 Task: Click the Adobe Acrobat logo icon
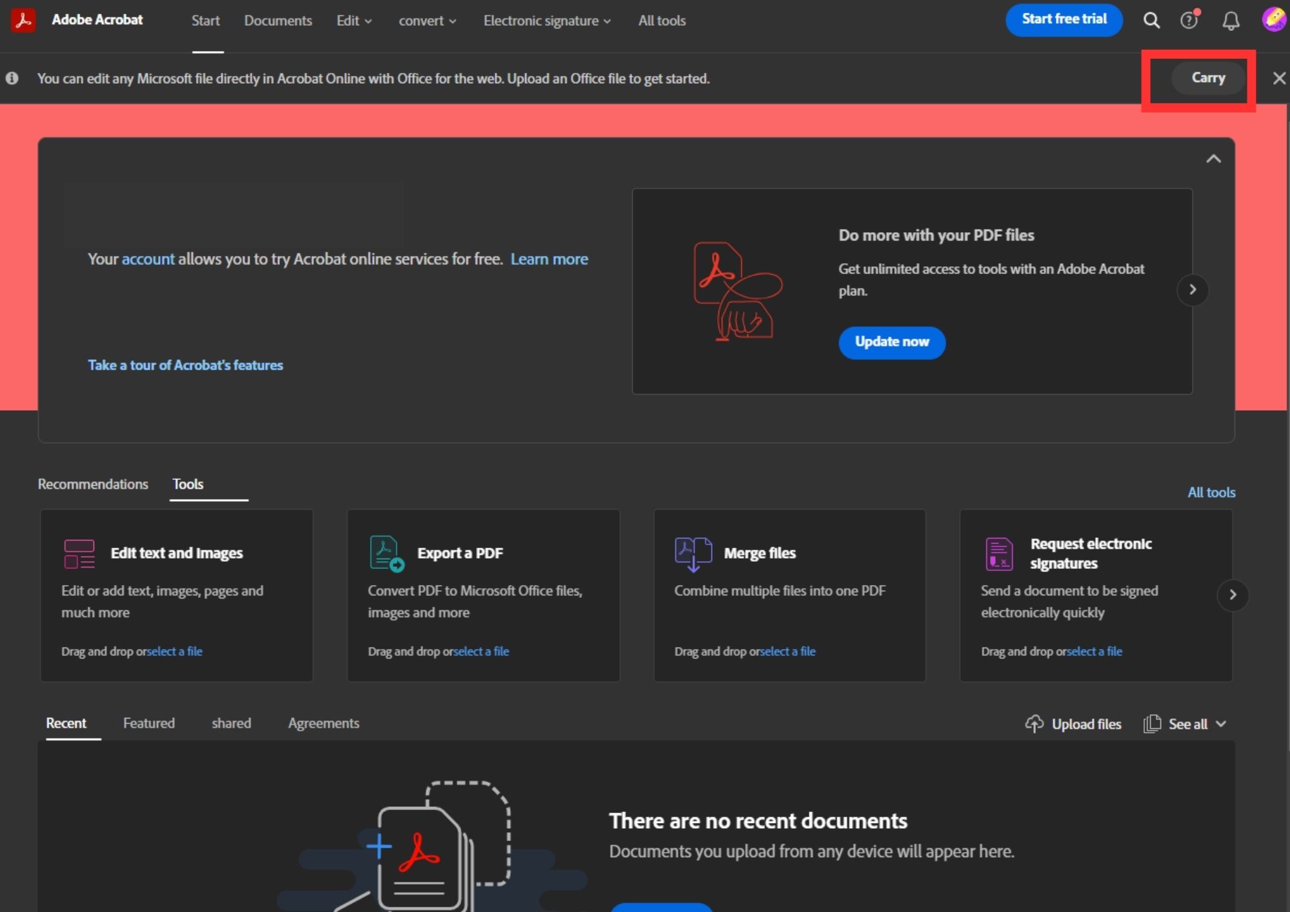coord(23,20)
